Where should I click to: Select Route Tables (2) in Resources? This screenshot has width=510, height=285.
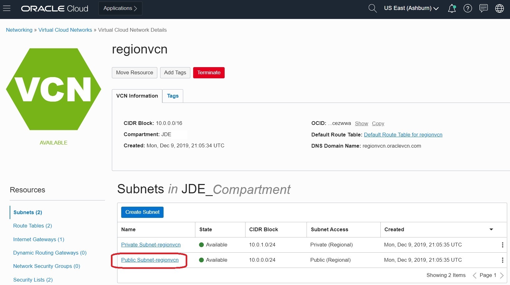pos(32,226)
